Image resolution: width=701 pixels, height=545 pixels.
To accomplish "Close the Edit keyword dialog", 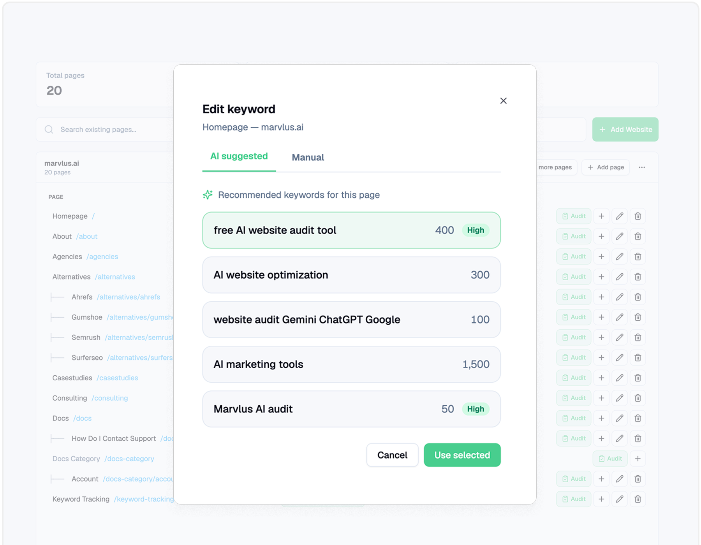I will click(503, 101).
